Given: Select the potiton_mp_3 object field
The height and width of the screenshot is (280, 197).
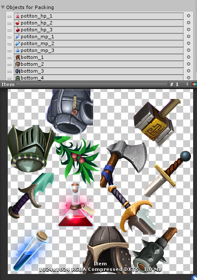Looking at the screenshot, I should point(99,50).
